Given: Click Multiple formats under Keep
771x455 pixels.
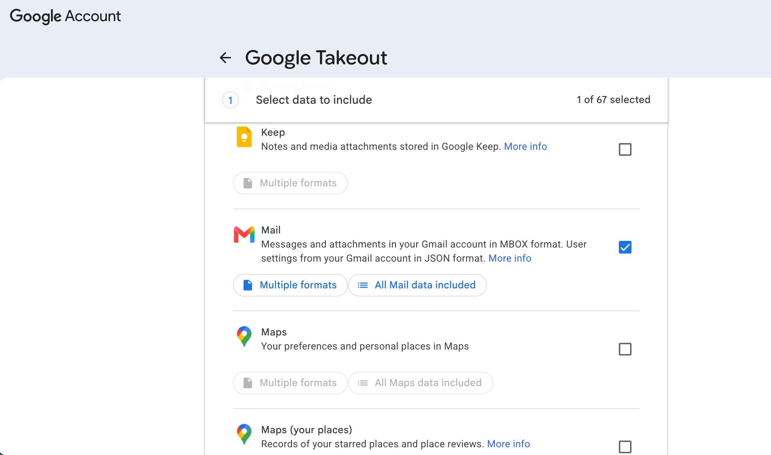Looking at the screenshot, I should (x=290, y=183).
